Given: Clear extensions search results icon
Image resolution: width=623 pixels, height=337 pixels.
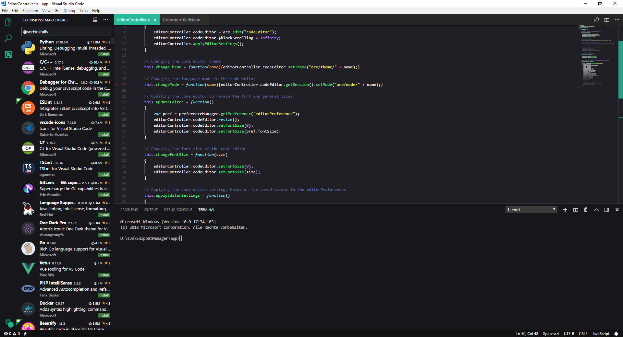Looking at the screenshot, I should tap(95, 20).
